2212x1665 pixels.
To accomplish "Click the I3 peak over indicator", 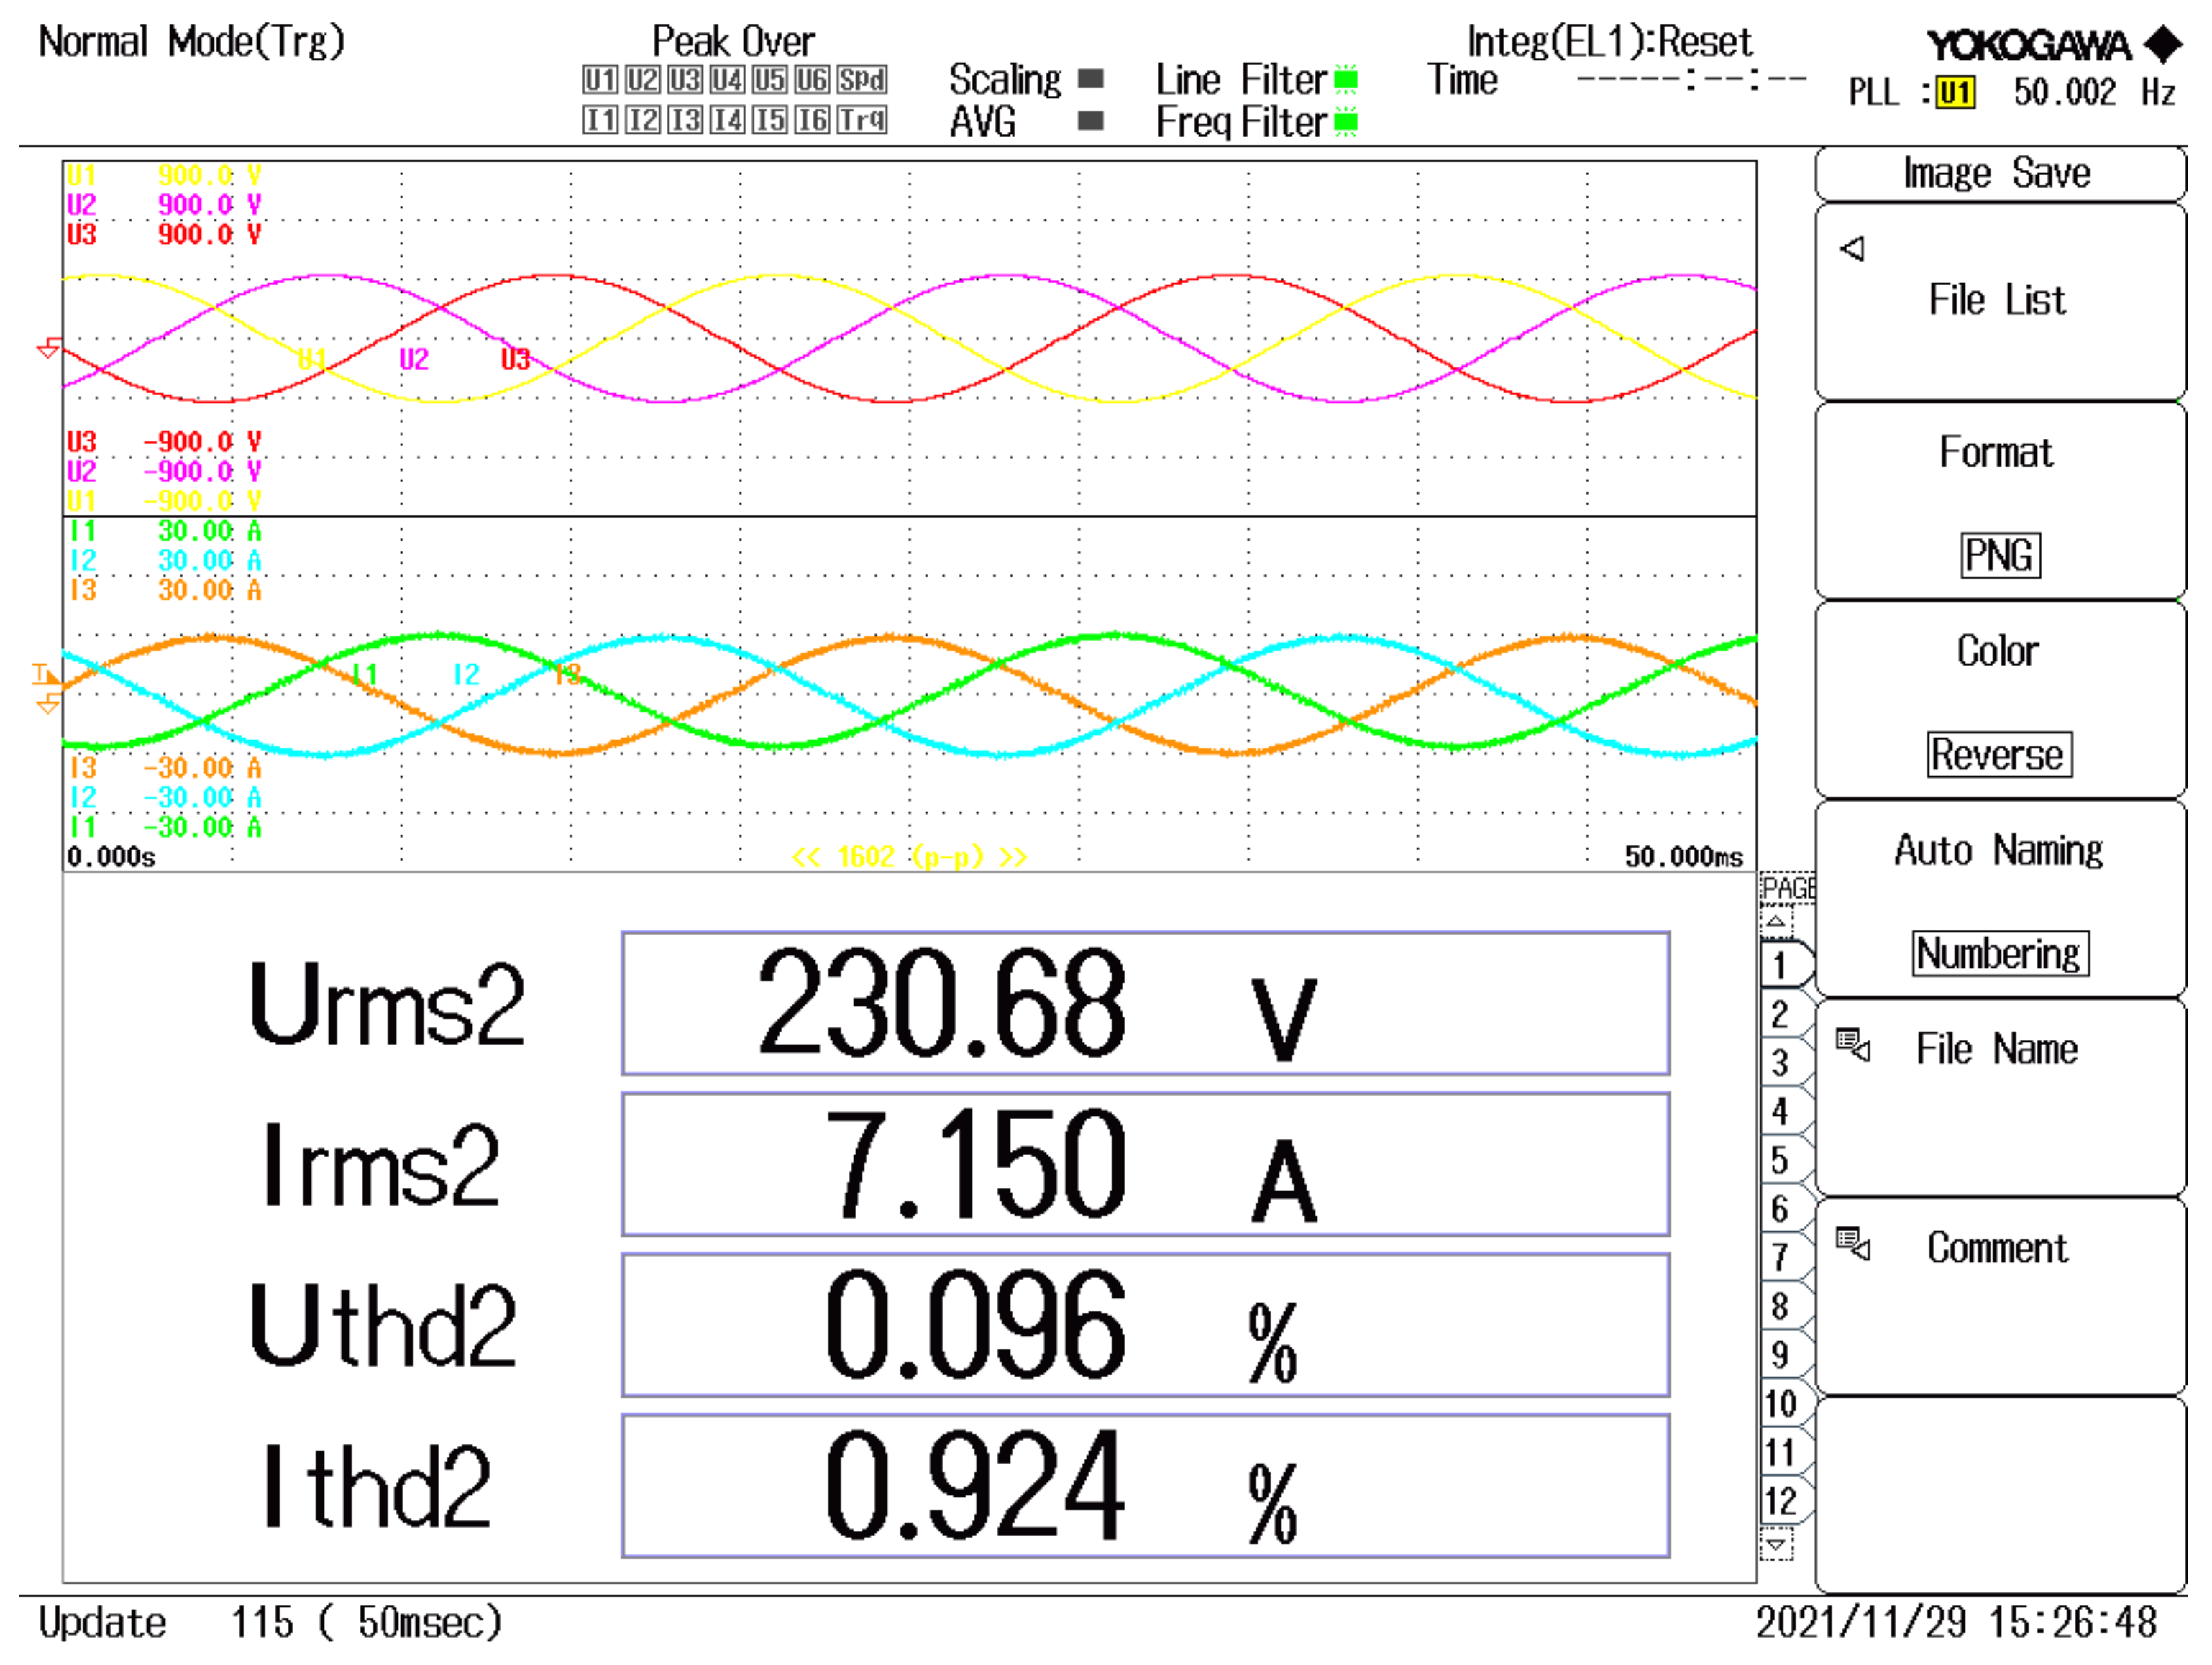I will tap(685, 121).
